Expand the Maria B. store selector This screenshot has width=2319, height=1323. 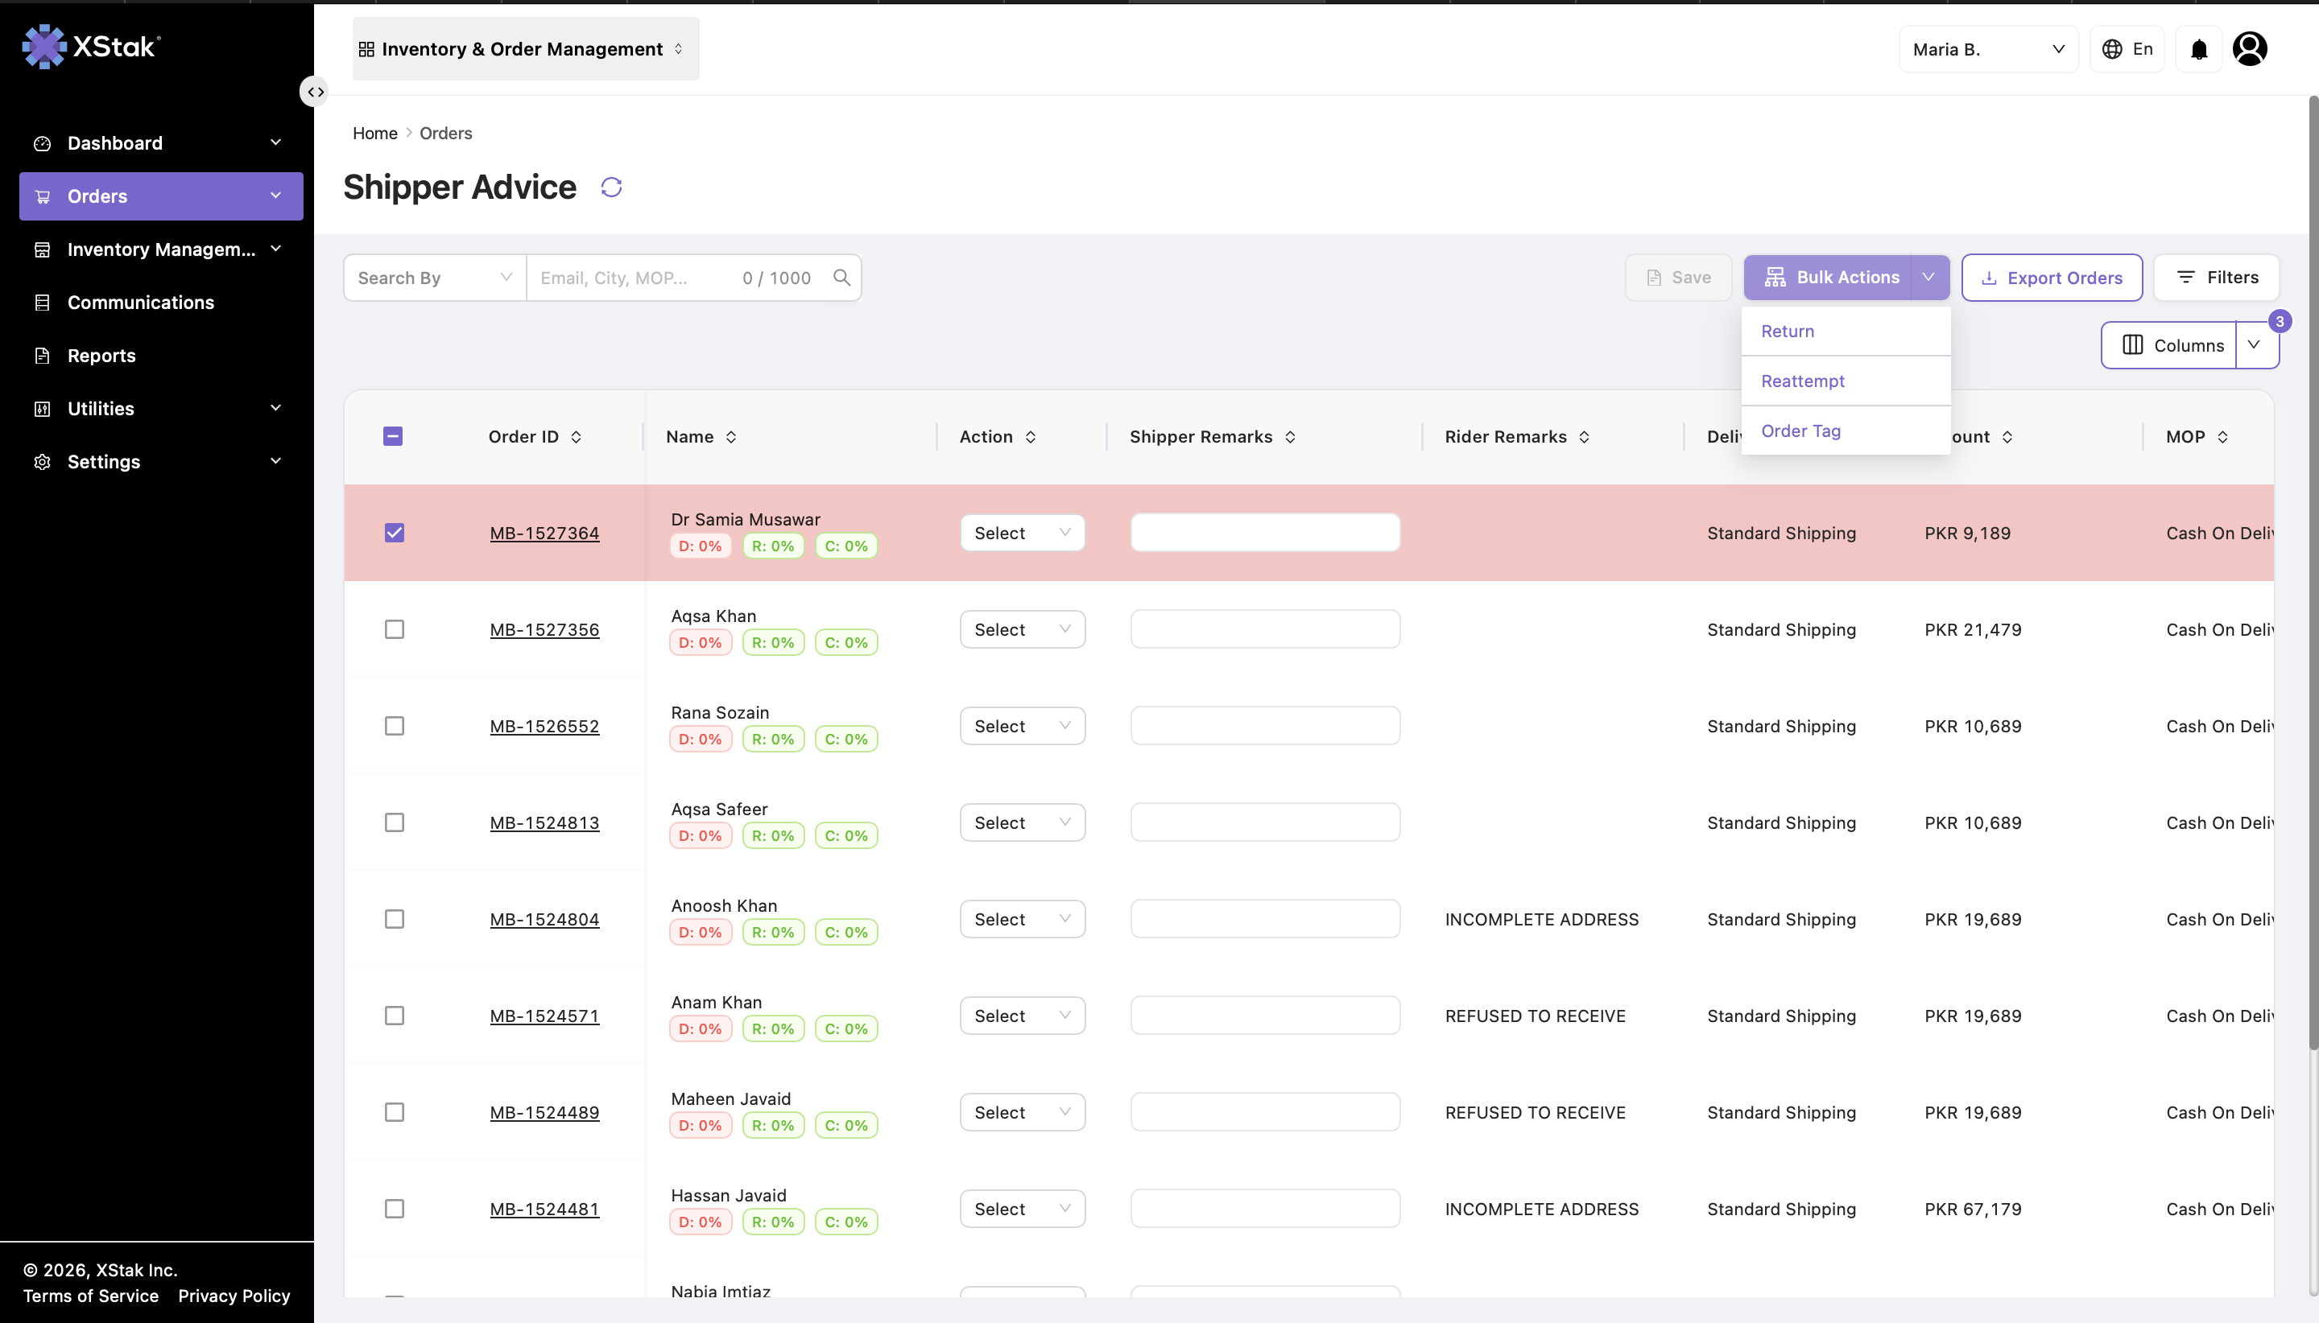(x=1988, y=49)
